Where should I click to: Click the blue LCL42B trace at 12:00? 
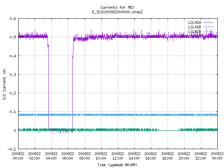coord(118,115)
